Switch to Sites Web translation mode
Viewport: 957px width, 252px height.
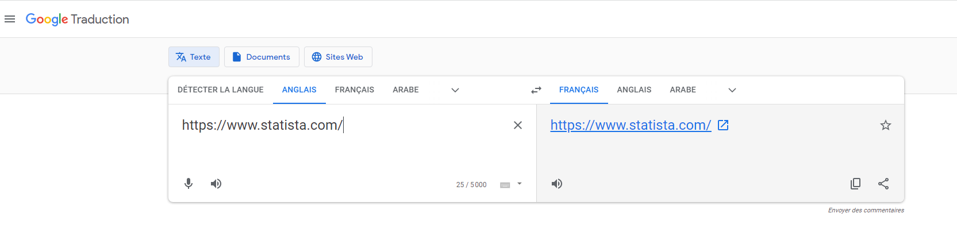338,57
